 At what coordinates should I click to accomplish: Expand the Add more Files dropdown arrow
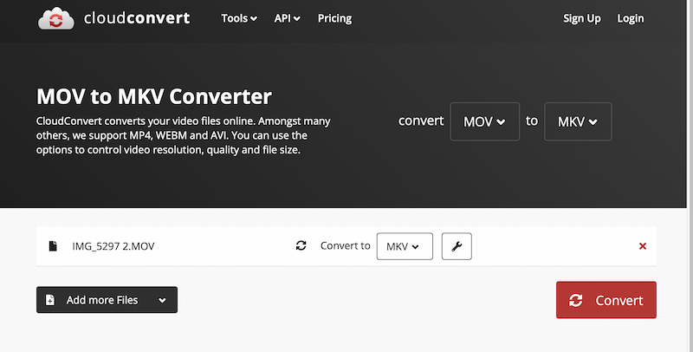(162, 300)
